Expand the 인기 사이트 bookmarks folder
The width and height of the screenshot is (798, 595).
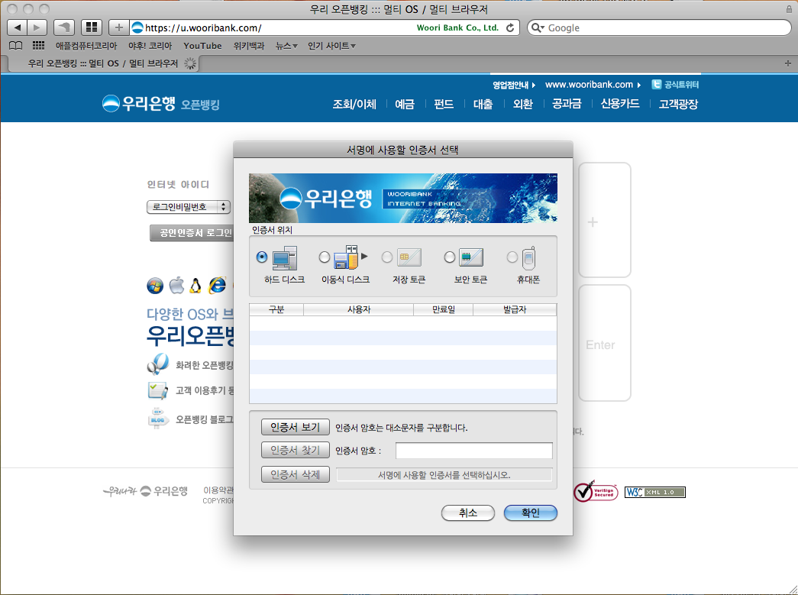(331, 46)
